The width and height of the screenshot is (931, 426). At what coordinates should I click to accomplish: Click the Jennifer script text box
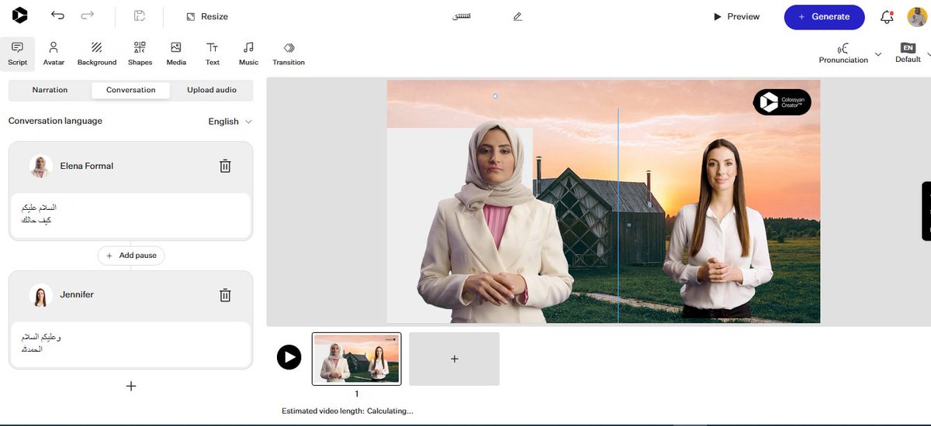tap(130, 344)
